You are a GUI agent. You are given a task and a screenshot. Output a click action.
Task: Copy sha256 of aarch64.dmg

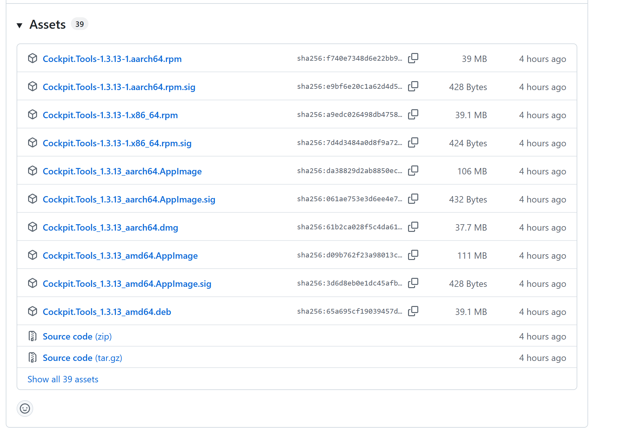[x=413, y=227]
